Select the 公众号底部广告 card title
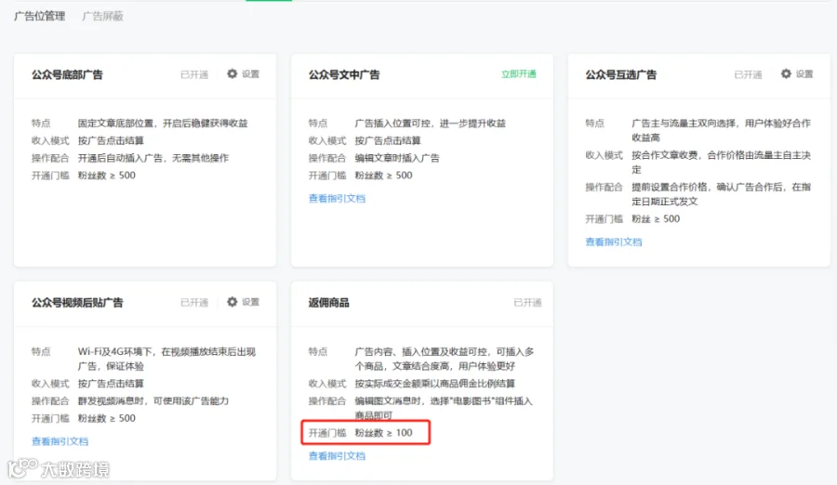837x485 pixels. pyautogui.click(x=67, y=74)
